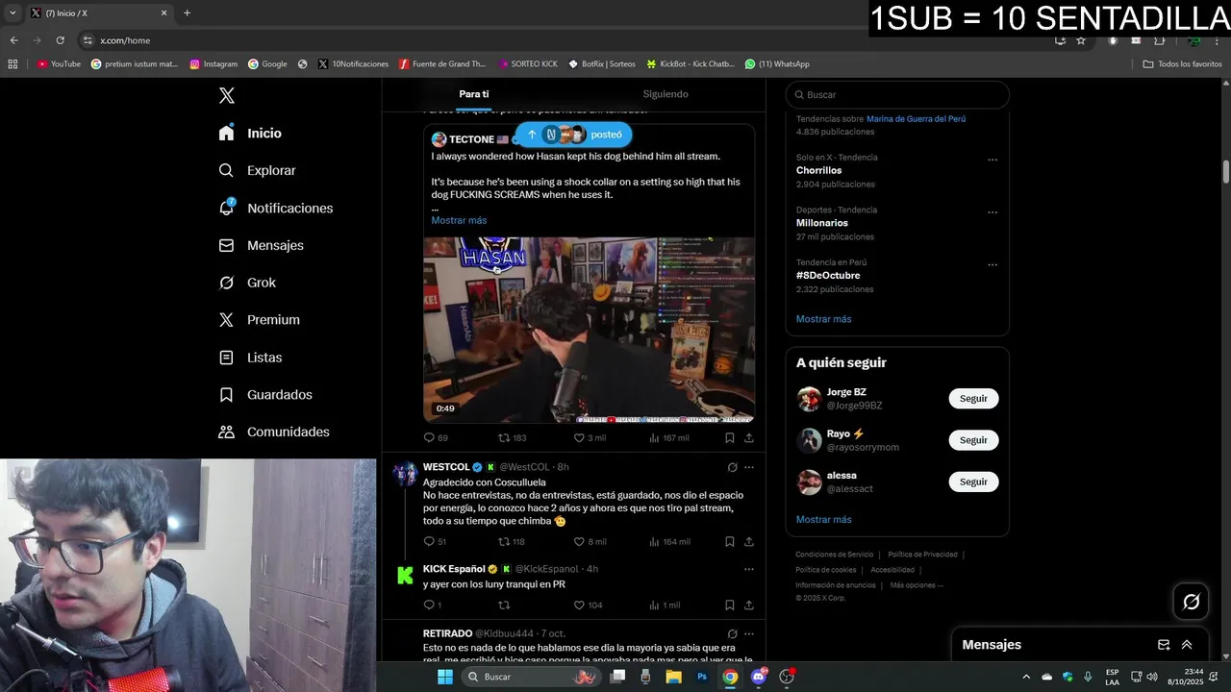This screenshot has height=692, width=1231.
Task: Click the X logo in the sidebar
Action: point(226,95)
